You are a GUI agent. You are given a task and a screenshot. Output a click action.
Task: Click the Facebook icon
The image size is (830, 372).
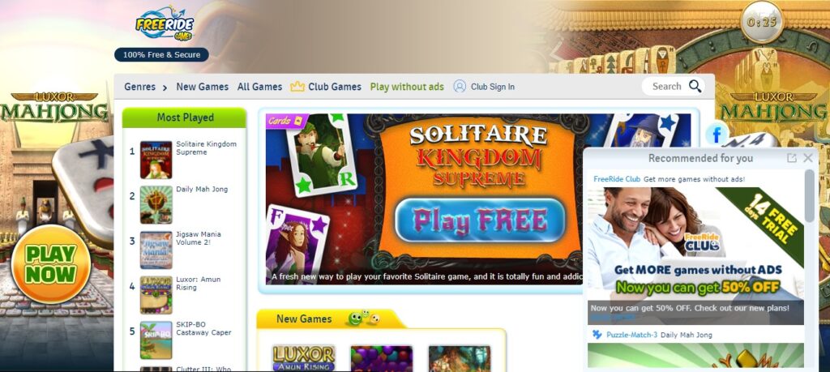click(717, 135)
